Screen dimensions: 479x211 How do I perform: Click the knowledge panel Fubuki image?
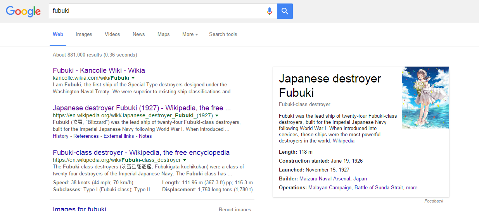[x=425, y=98]
